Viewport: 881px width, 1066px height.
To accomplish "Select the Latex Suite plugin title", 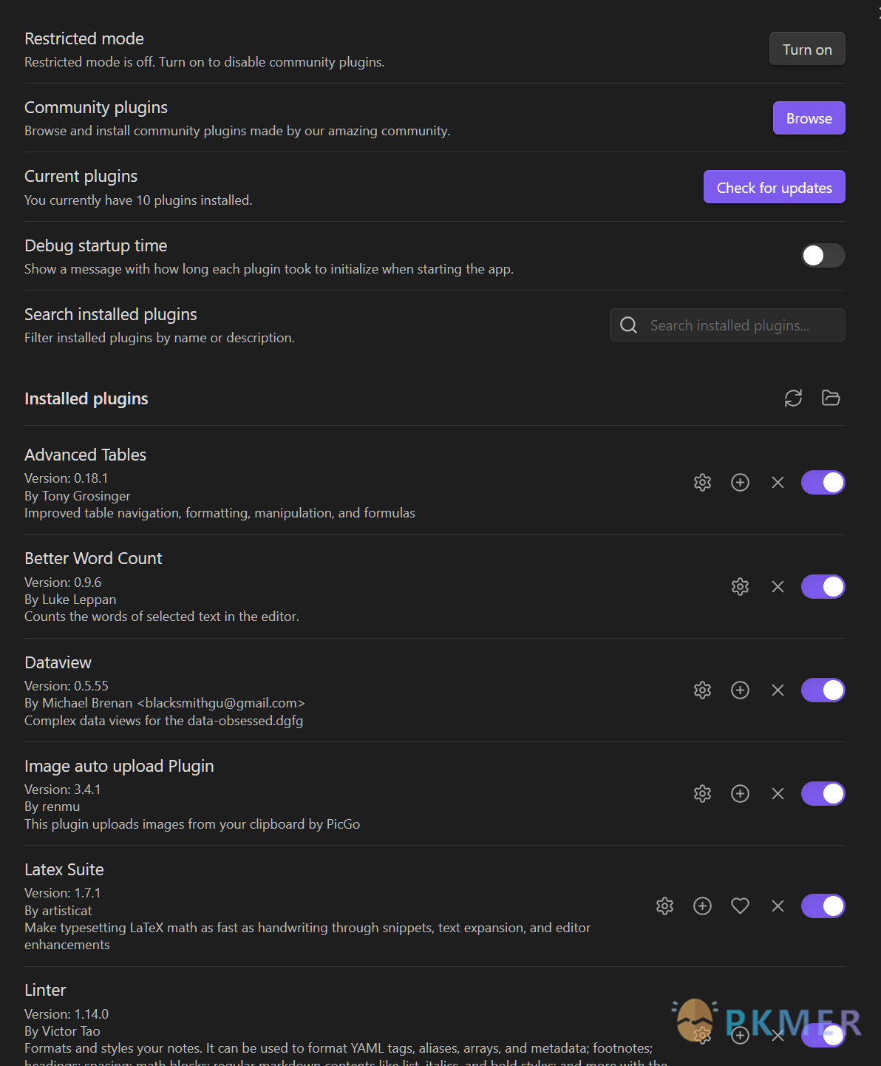I will pos(64,870).
